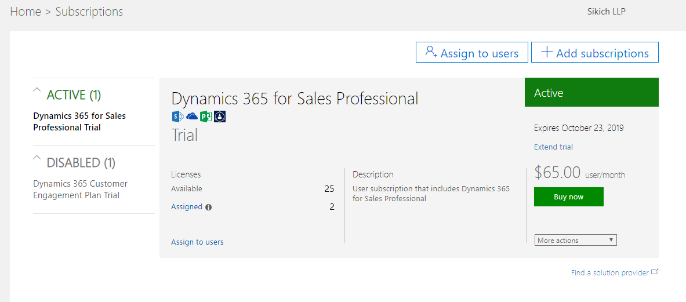The image size is (686, 302).
Task: Select Dynamics 365 for Sales Professional Trial
Action: point(79,122)
